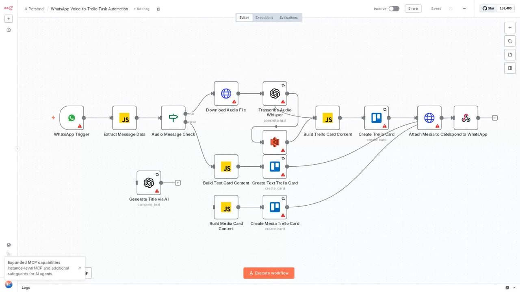
Task: Open the Generate Title via AI node
Action: [149, 183]
